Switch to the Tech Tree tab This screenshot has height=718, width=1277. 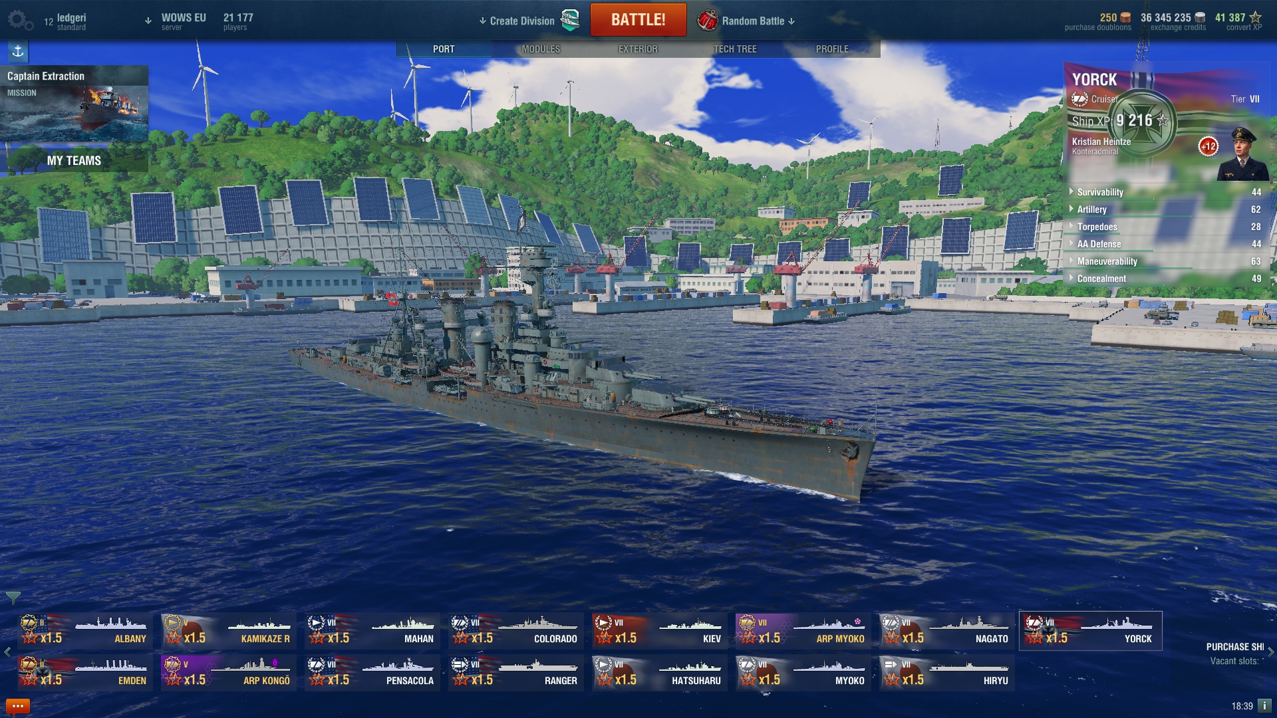735,49
